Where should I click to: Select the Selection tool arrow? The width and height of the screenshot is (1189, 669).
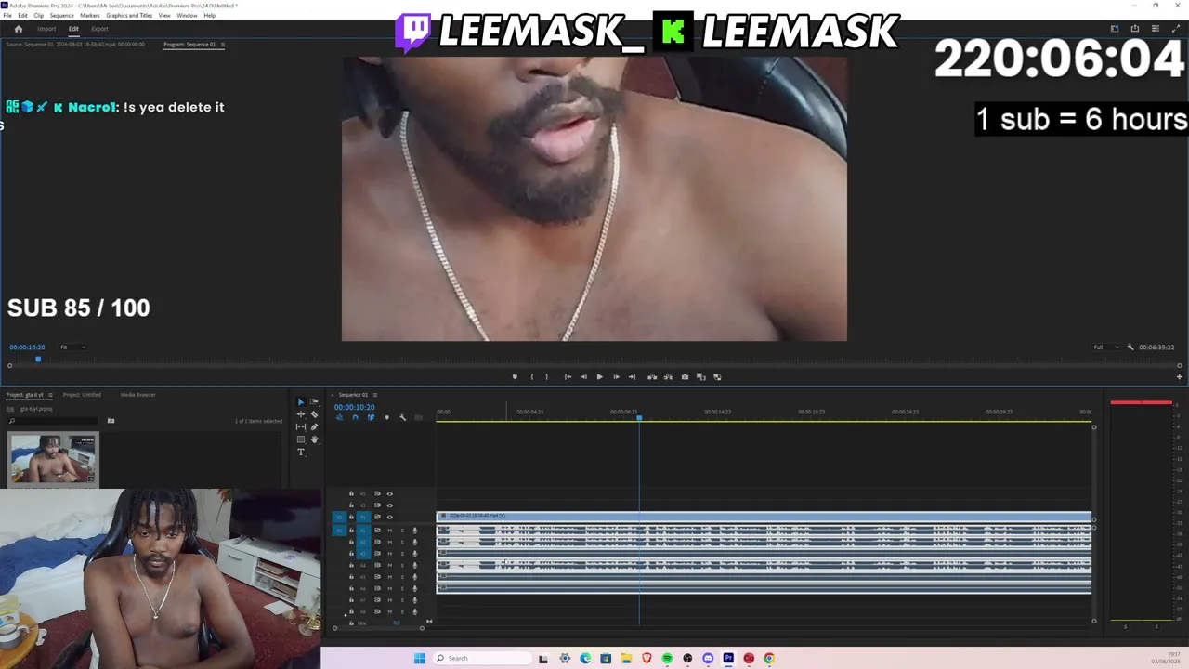click(x=300, y=402)
